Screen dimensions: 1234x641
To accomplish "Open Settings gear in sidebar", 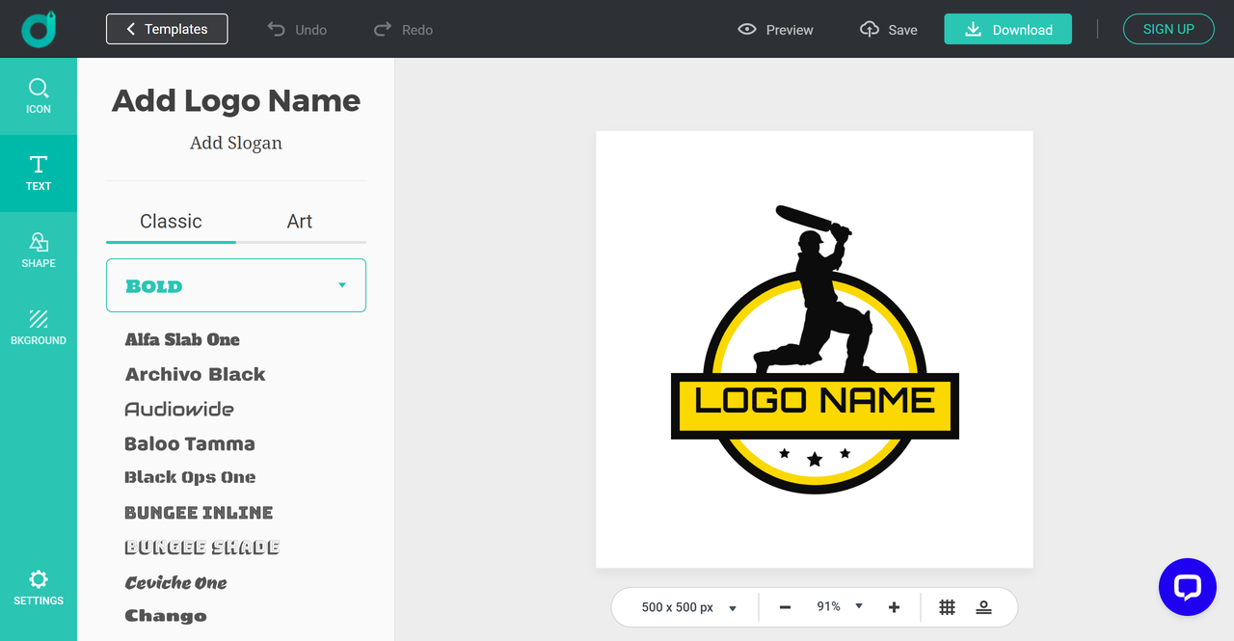I will (x=39, y=587).
